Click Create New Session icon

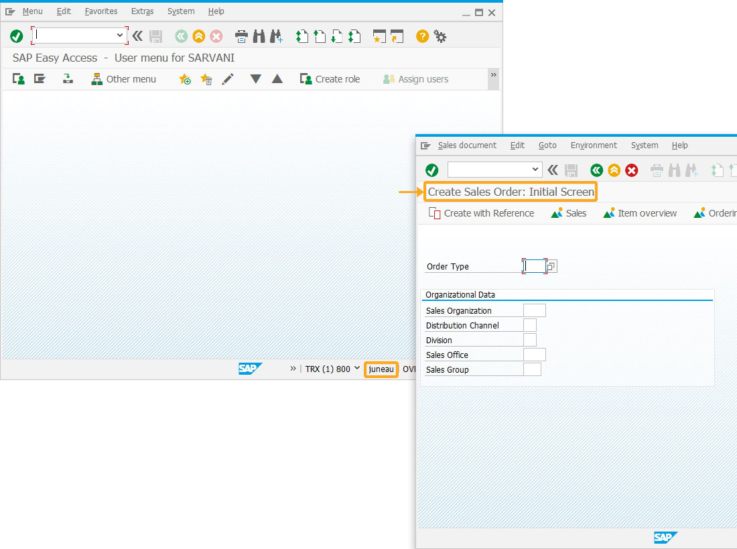[379, 36]
